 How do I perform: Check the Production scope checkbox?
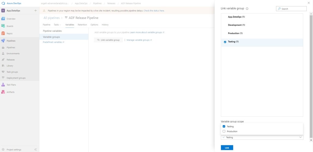point(224,131)
